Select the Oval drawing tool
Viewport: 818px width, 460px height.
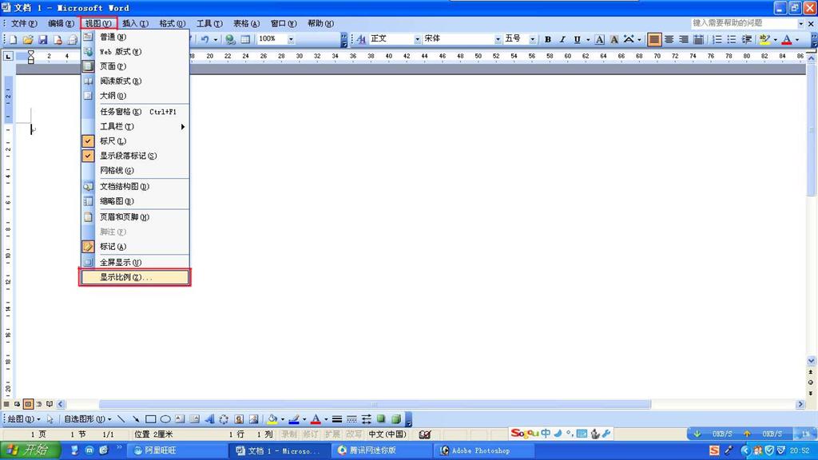(165, 419)
